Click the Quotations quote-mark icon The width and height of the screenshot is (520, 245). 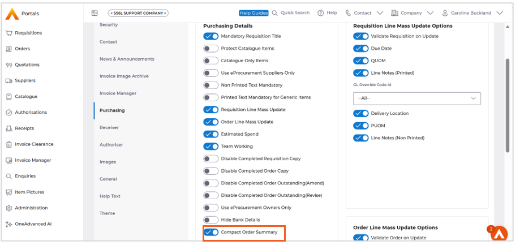(8, 65)
